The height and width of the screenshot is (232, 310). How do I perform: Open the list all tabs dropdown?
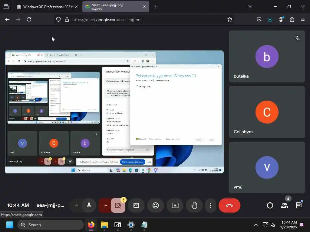pos(250,7)
